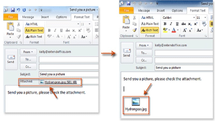Click Cc... button in left window

pyautogui.click(x=28, y=67)
